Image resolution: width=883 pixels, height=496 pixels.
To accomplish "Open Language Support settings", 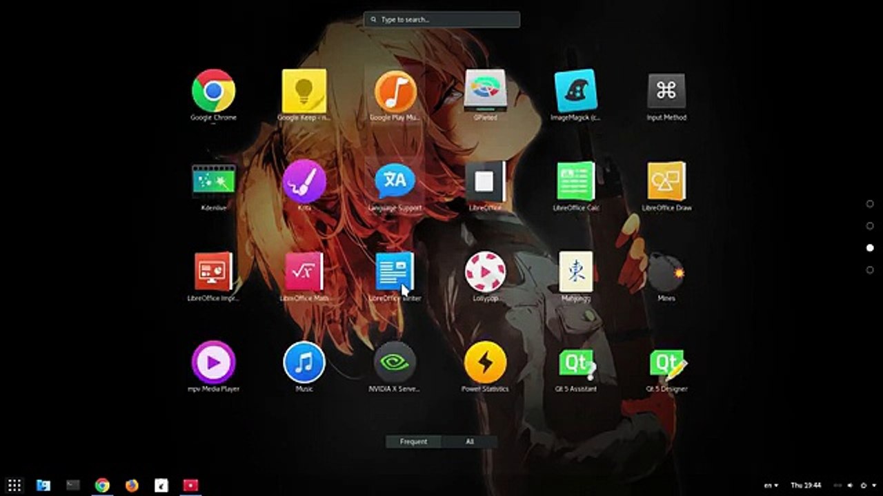I will click(395, 181).
